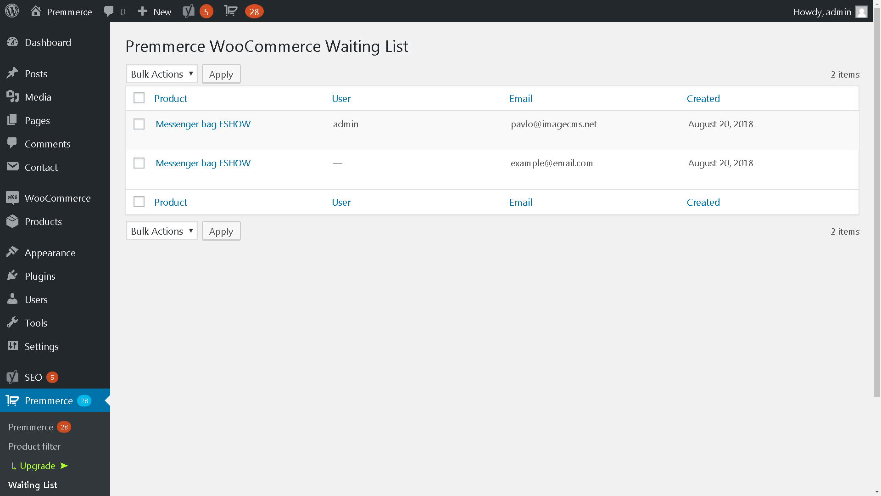Sort by User column header

(341, 98)
